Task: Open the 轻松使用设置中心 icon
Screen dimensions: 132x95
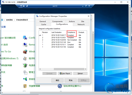Action: tap(60, 86)
